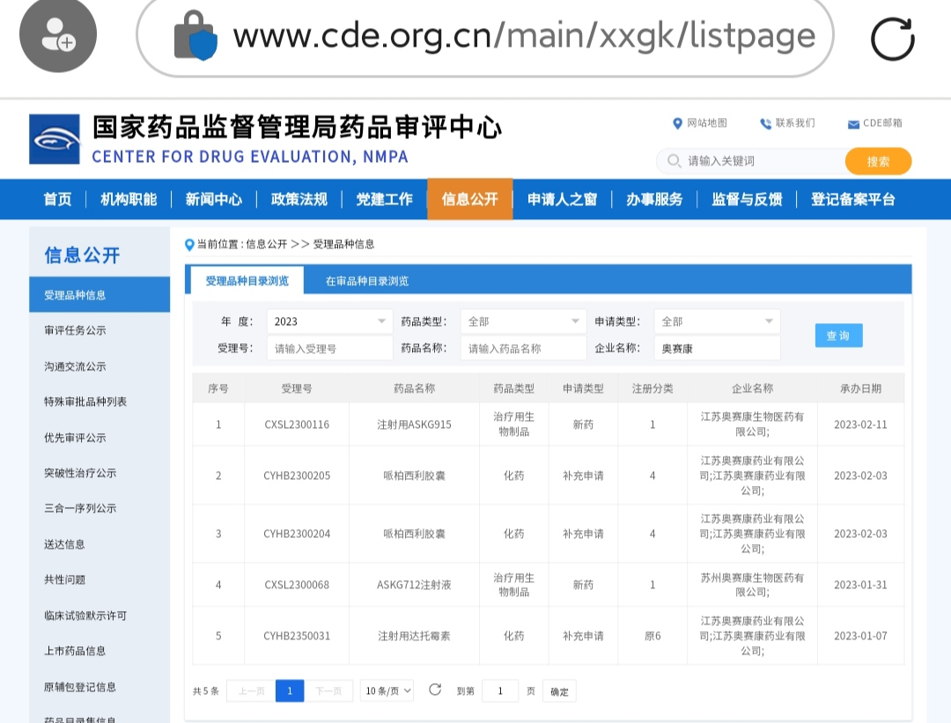Click the pagination refresh icon

[435, 690]
